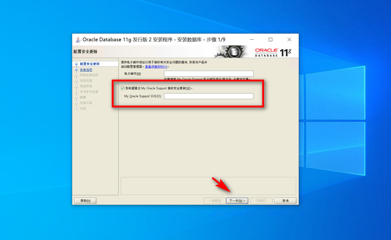Click the empty message area above buttons
Screen dimensions: 391x240
[208, 186]
